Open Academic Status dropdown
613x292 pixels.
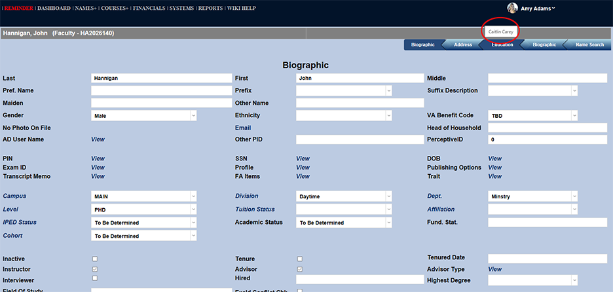(344, 223)
